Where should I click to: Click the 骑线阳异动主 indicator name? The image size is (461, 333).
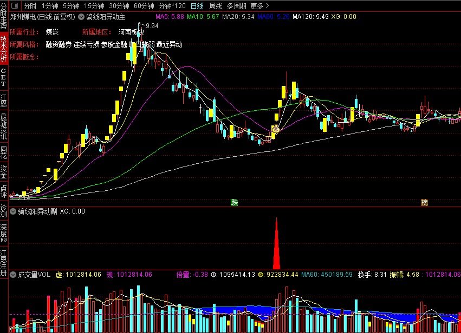(x=106, y=17)
